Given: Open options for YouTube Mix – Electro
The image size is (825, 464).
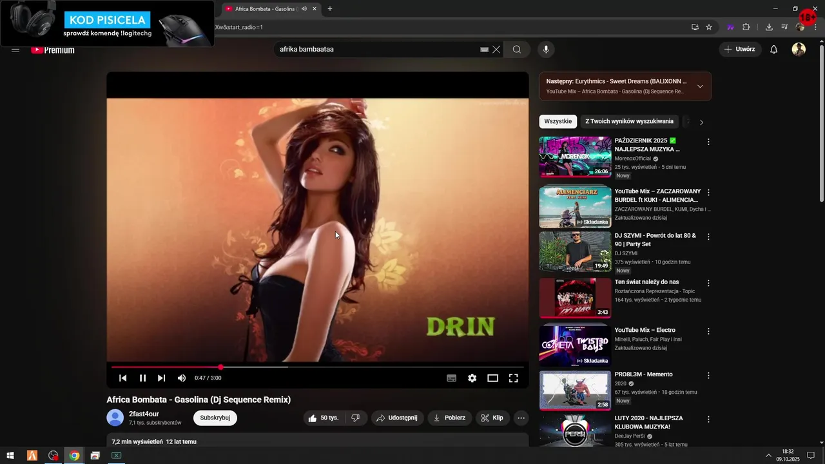Looking at the screenshot, I should [708, 331].
